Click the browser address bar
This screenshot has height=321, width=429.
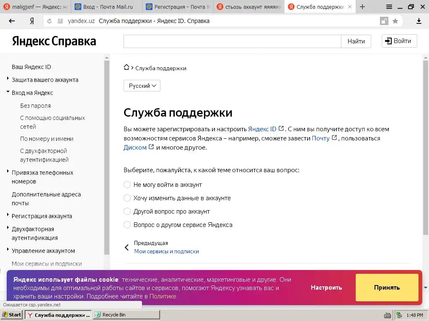tap(223, 21)
